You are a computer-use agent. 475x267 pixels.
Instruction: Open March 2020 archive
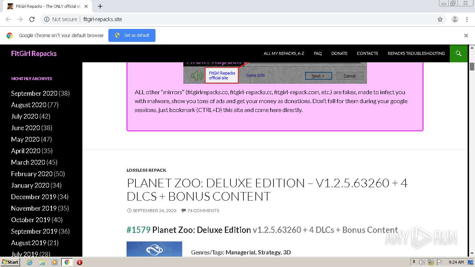(x=28, y=162)
